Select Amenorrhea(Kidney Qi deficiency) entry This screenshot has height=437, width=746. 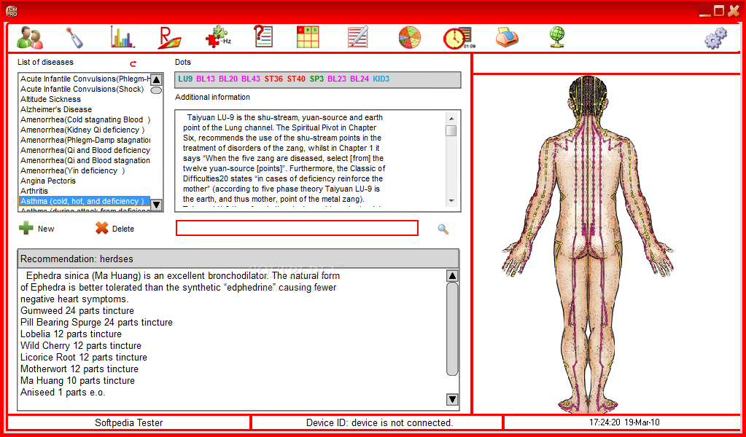pos(85,130)
